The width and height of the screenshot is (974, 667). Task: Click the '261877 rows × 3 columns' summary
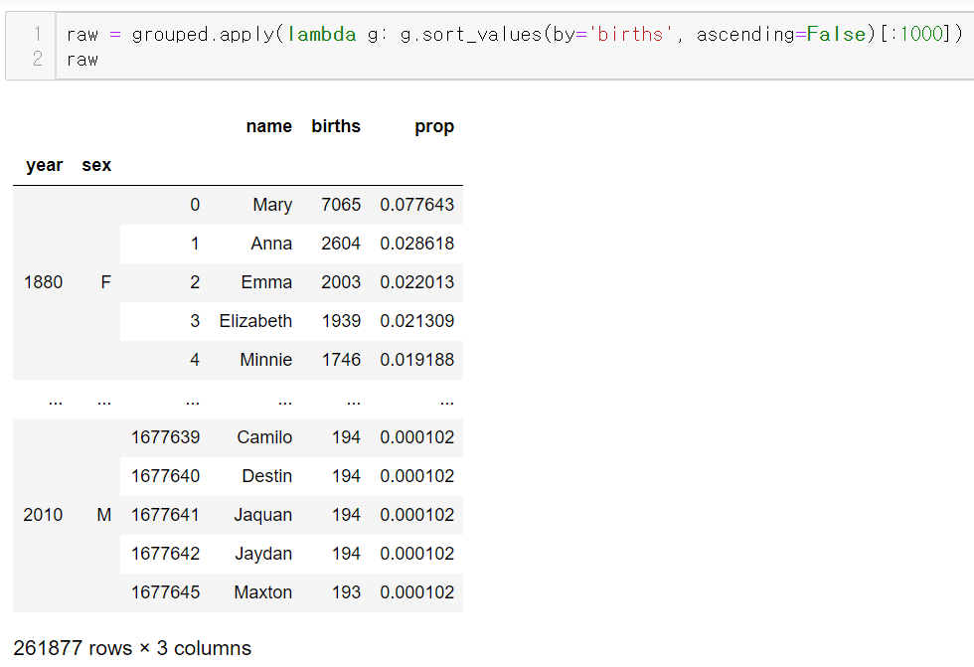coord(131,648)
